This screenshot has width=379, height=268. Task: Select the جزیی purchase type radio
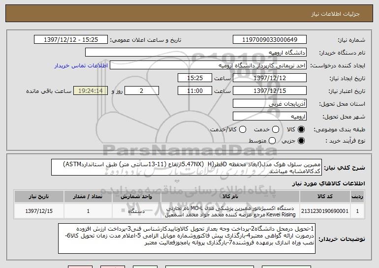coord(301,141)
